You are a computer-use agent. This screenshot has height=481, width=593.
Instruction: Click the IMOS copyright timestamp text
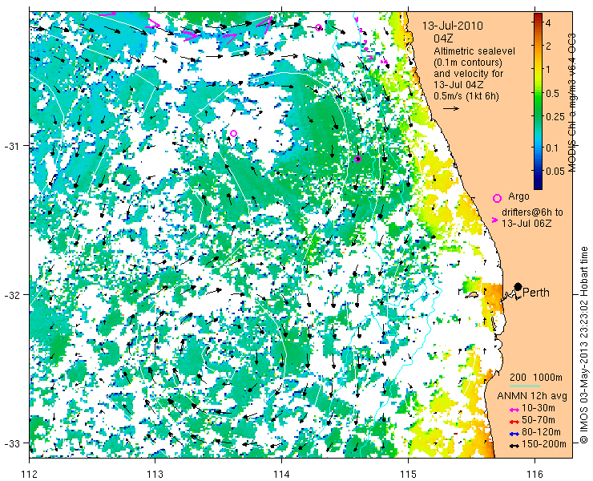tap(584, 345)
